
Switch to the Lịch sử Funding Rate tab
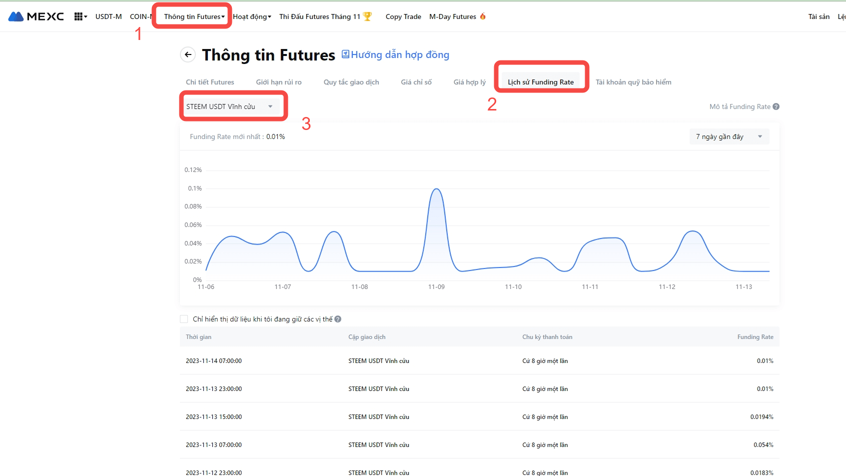coord(541,82)
